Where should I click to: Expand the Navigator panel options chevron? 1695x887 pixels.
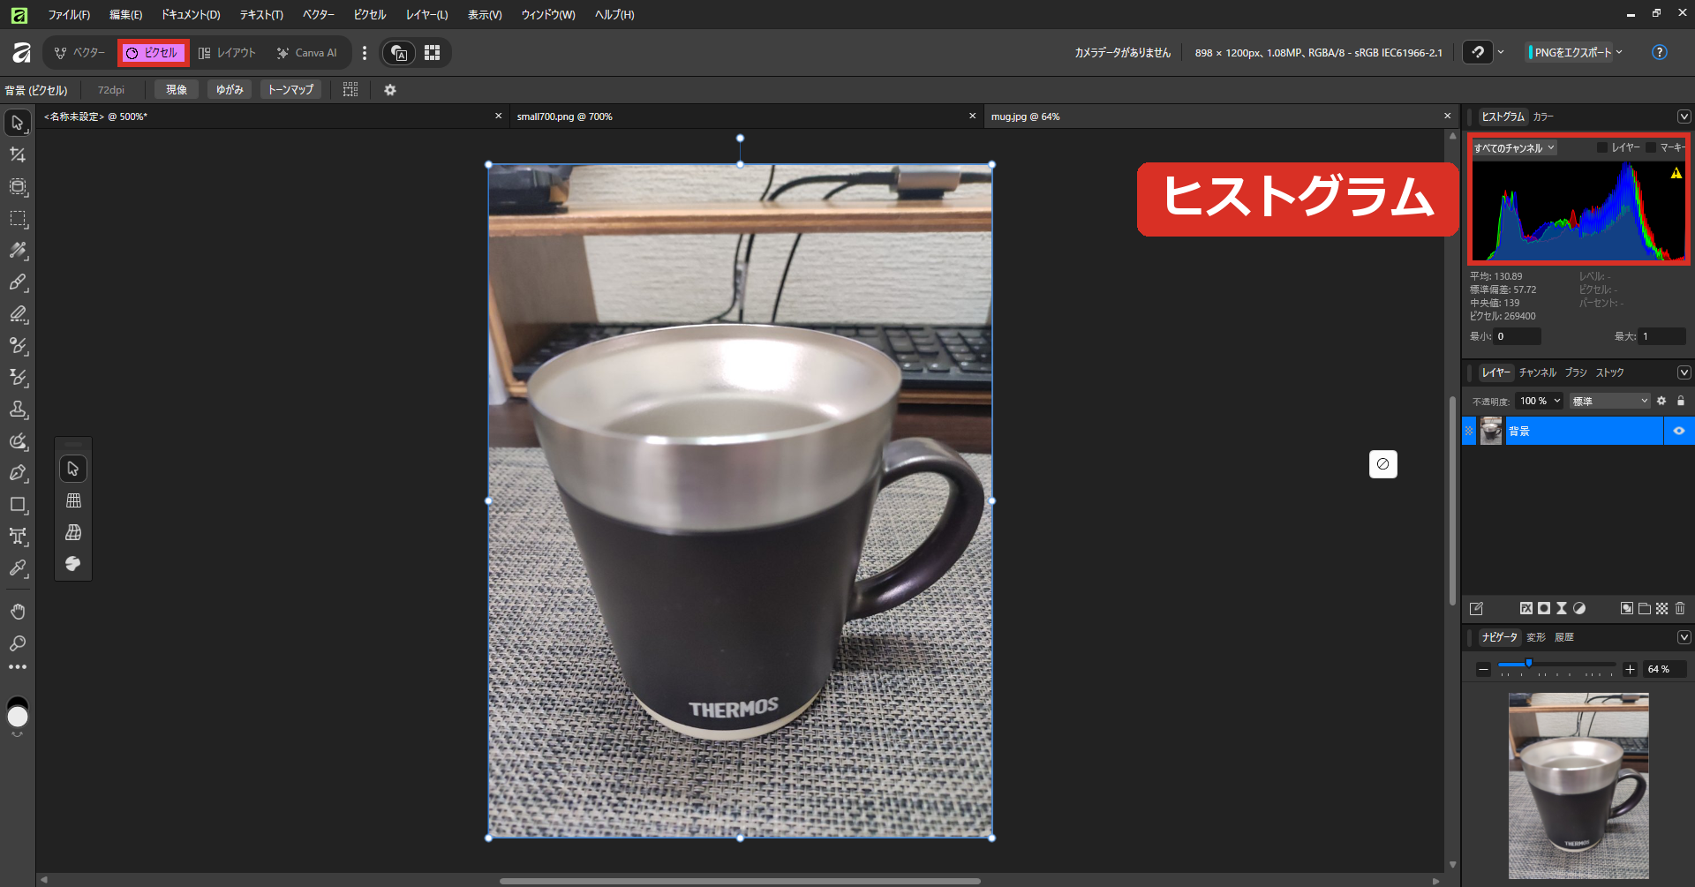1684,637
